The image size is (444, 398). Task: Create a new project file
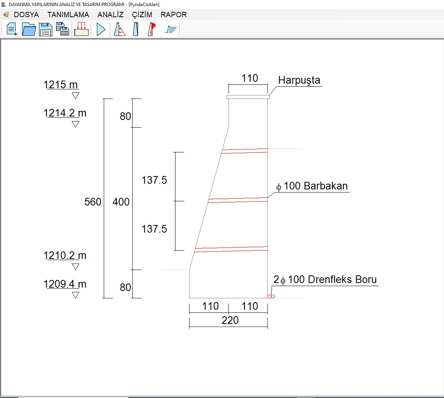coord(12,29)
